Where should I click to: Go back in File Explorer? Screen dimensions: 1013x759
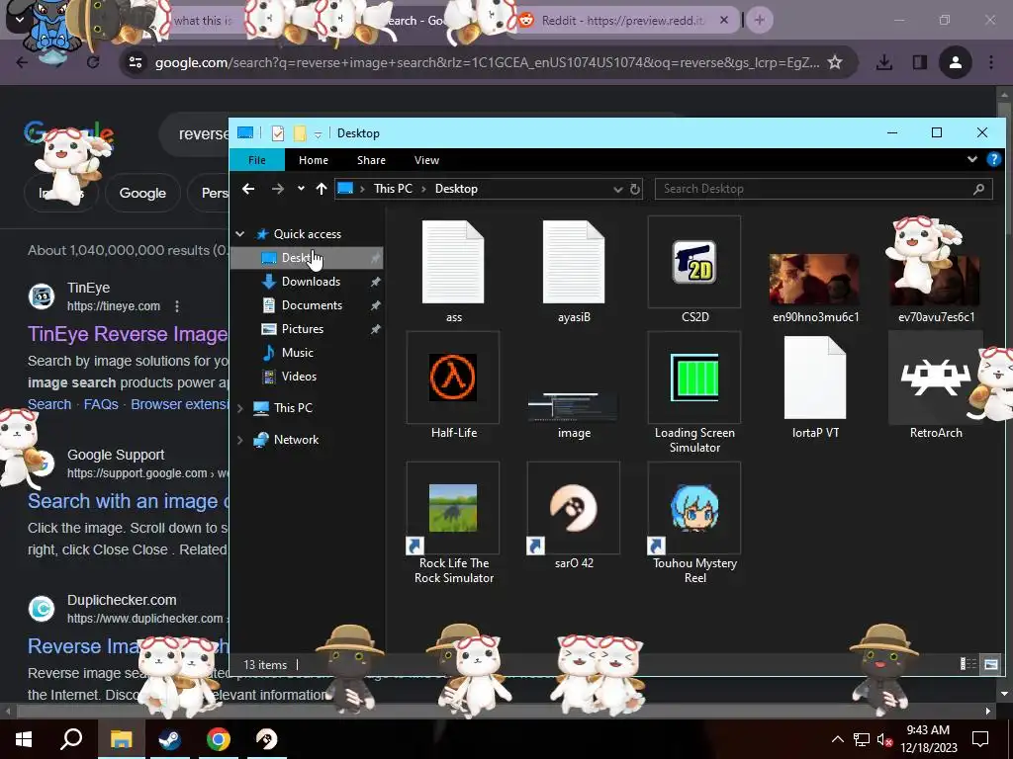[x=248, y=189]
